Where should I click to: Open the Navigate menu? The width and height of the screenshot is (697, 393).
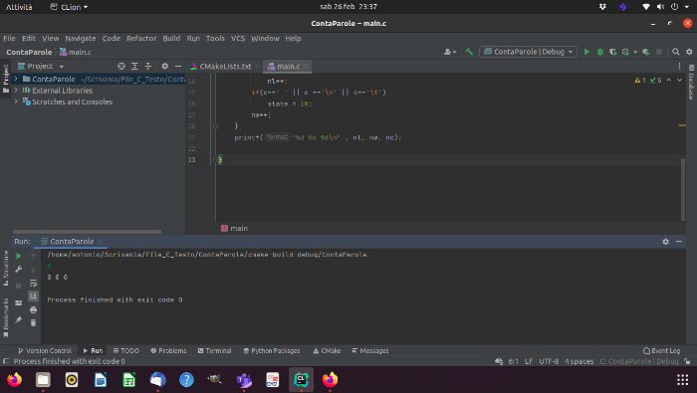pyautogui.click(x=81, y=38)
